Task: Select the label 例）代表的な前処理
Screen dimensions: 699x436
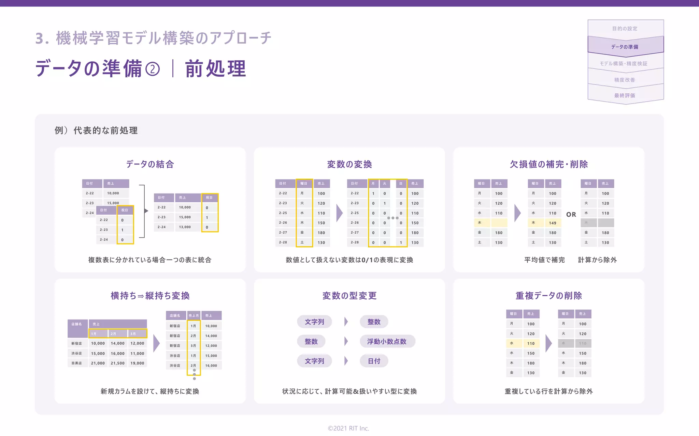Action: (96, 130)
